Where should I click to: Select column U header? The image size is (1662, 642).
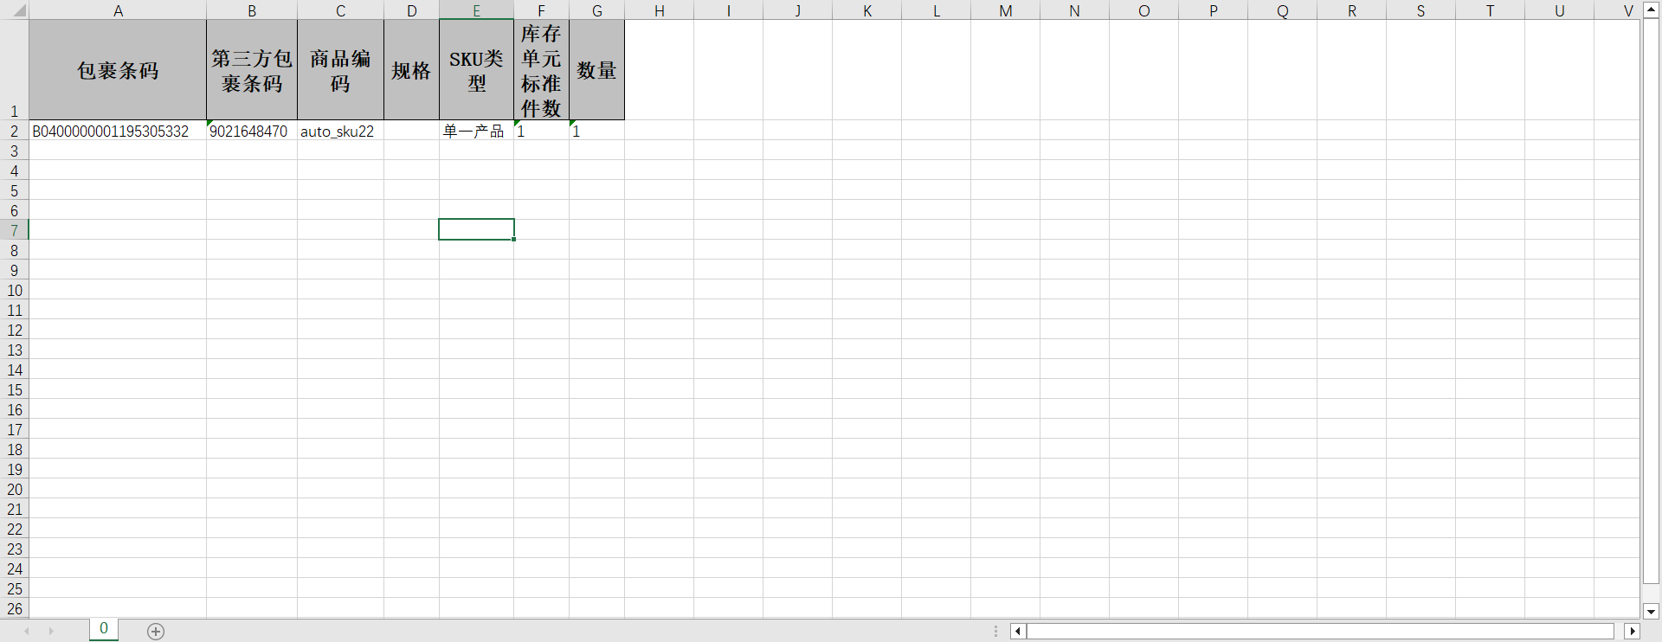pos(1559,10)
